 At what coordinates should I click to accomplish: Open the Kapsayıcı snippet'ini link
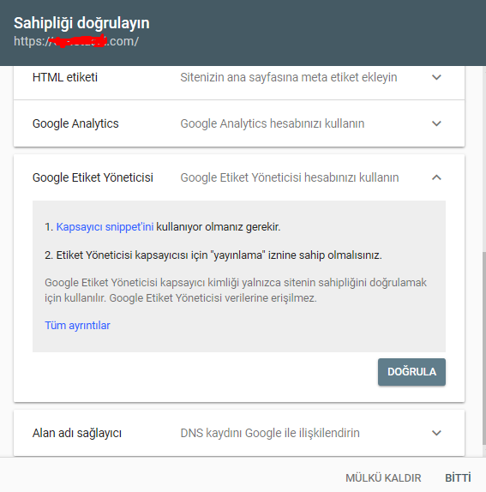(x=105, y=227)
